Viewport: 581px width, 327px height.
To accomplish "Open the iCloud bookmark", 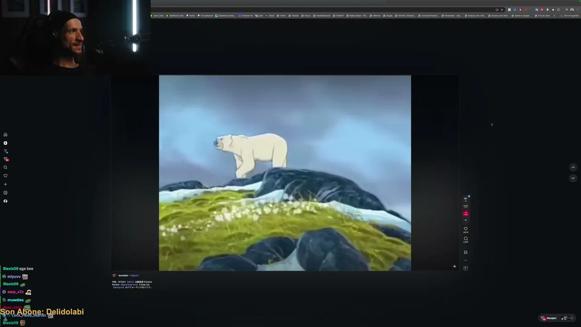I will (270, 16).
